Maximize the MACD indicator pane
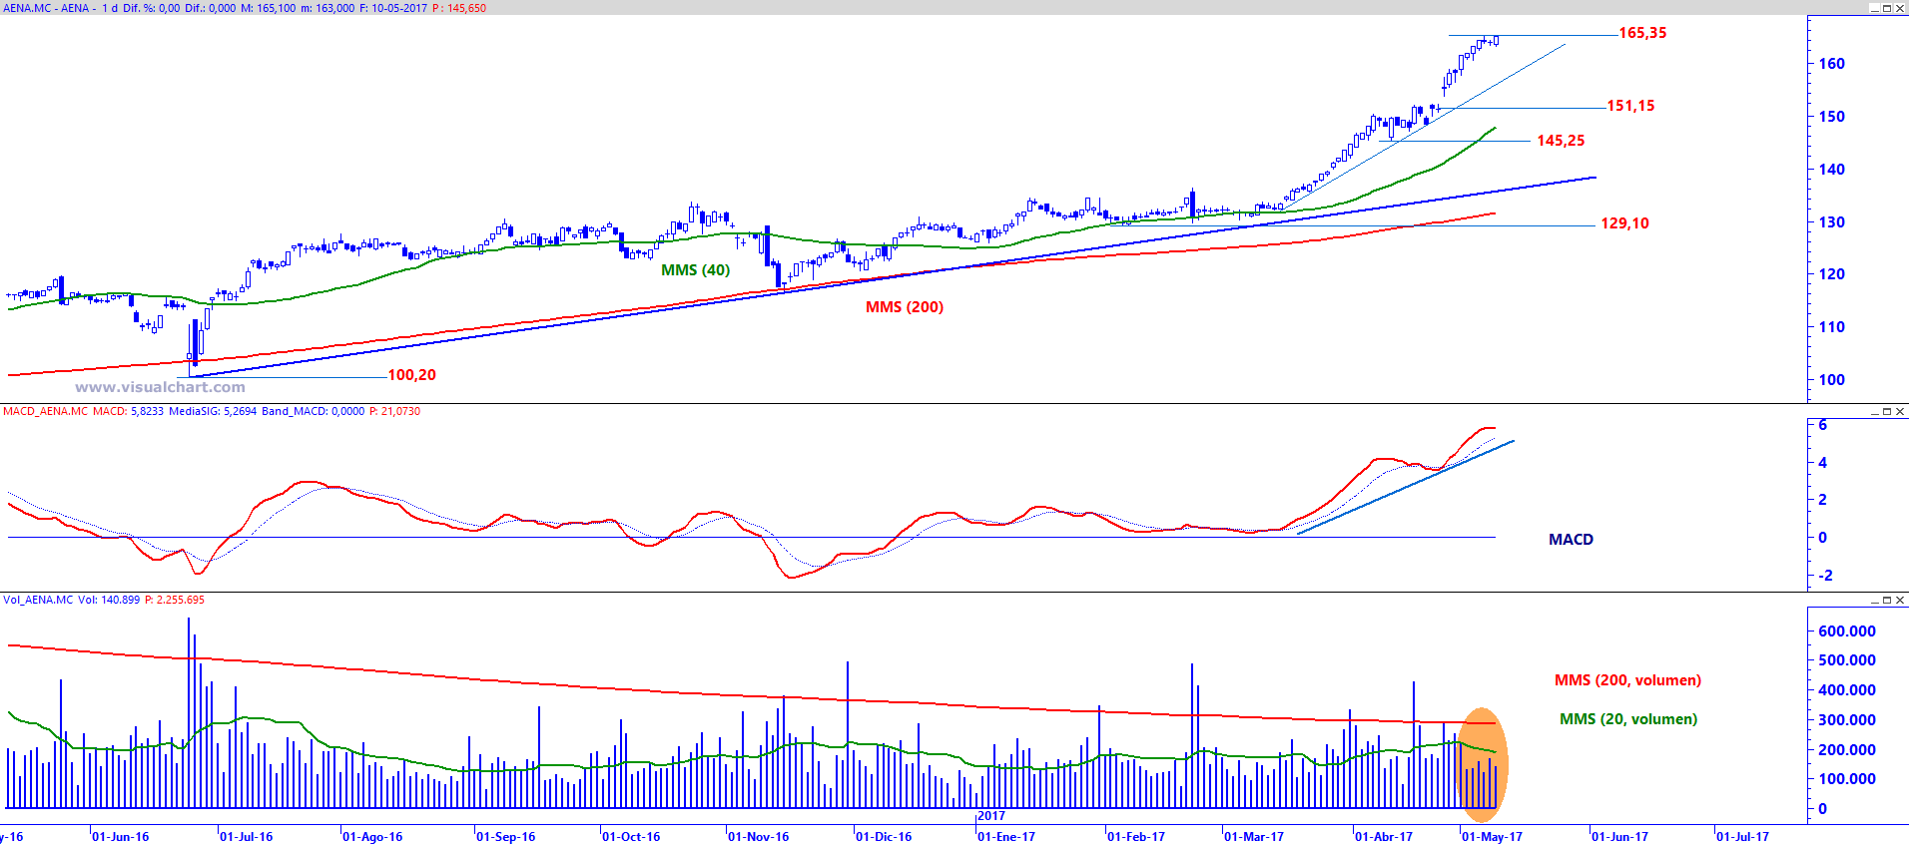1909x844 pixels. pos(1887,411)
